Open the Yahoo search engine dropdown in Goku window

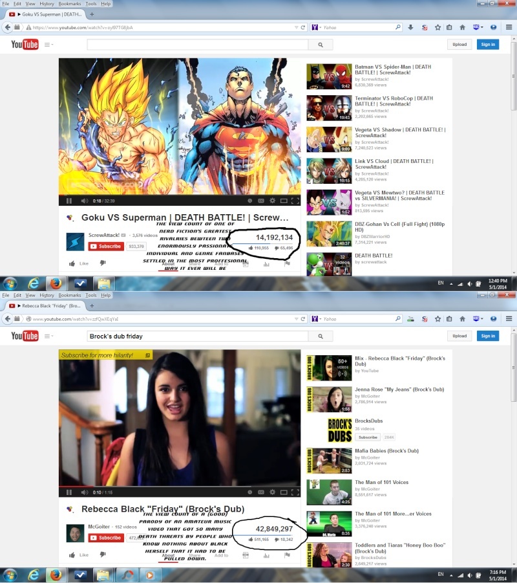(x=317, y=28)
